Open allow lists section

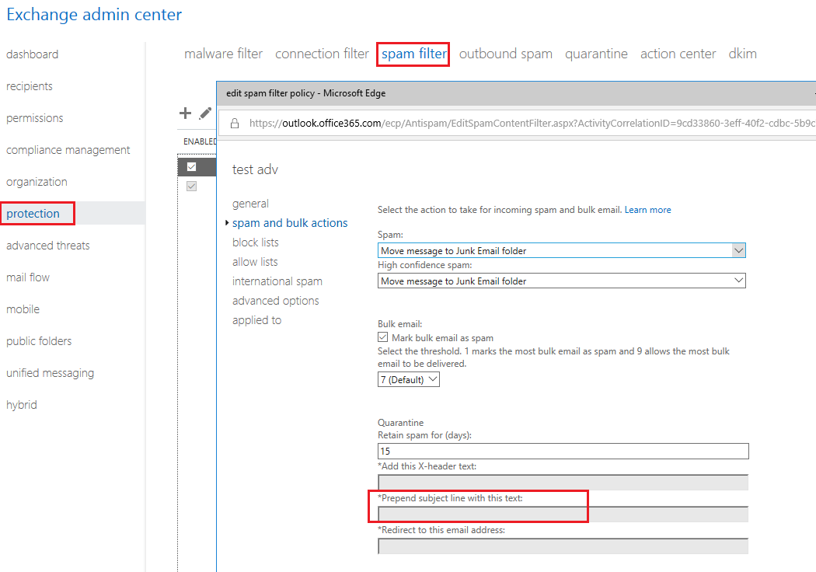[255, 262]
